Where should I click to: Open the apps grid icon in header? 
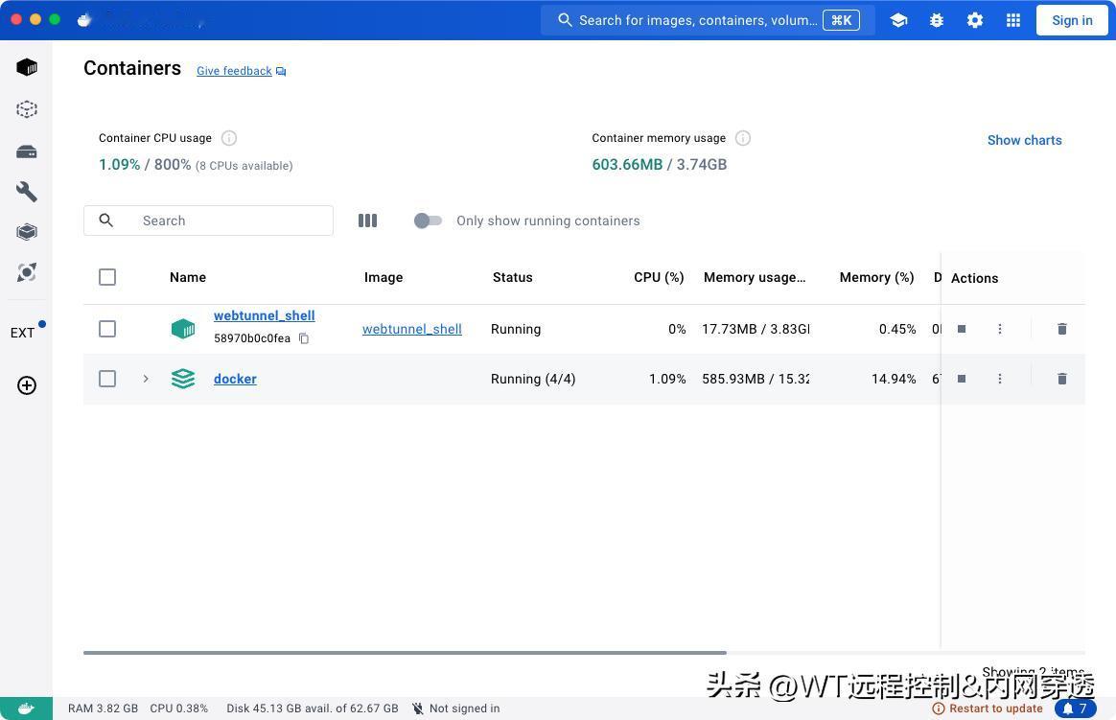pos(1013,21)
